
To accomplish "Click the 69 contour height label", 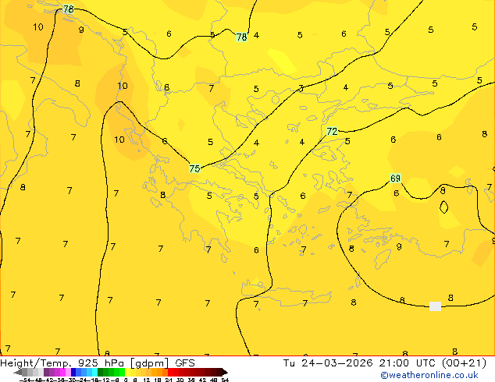I will [x=395, y=179].
